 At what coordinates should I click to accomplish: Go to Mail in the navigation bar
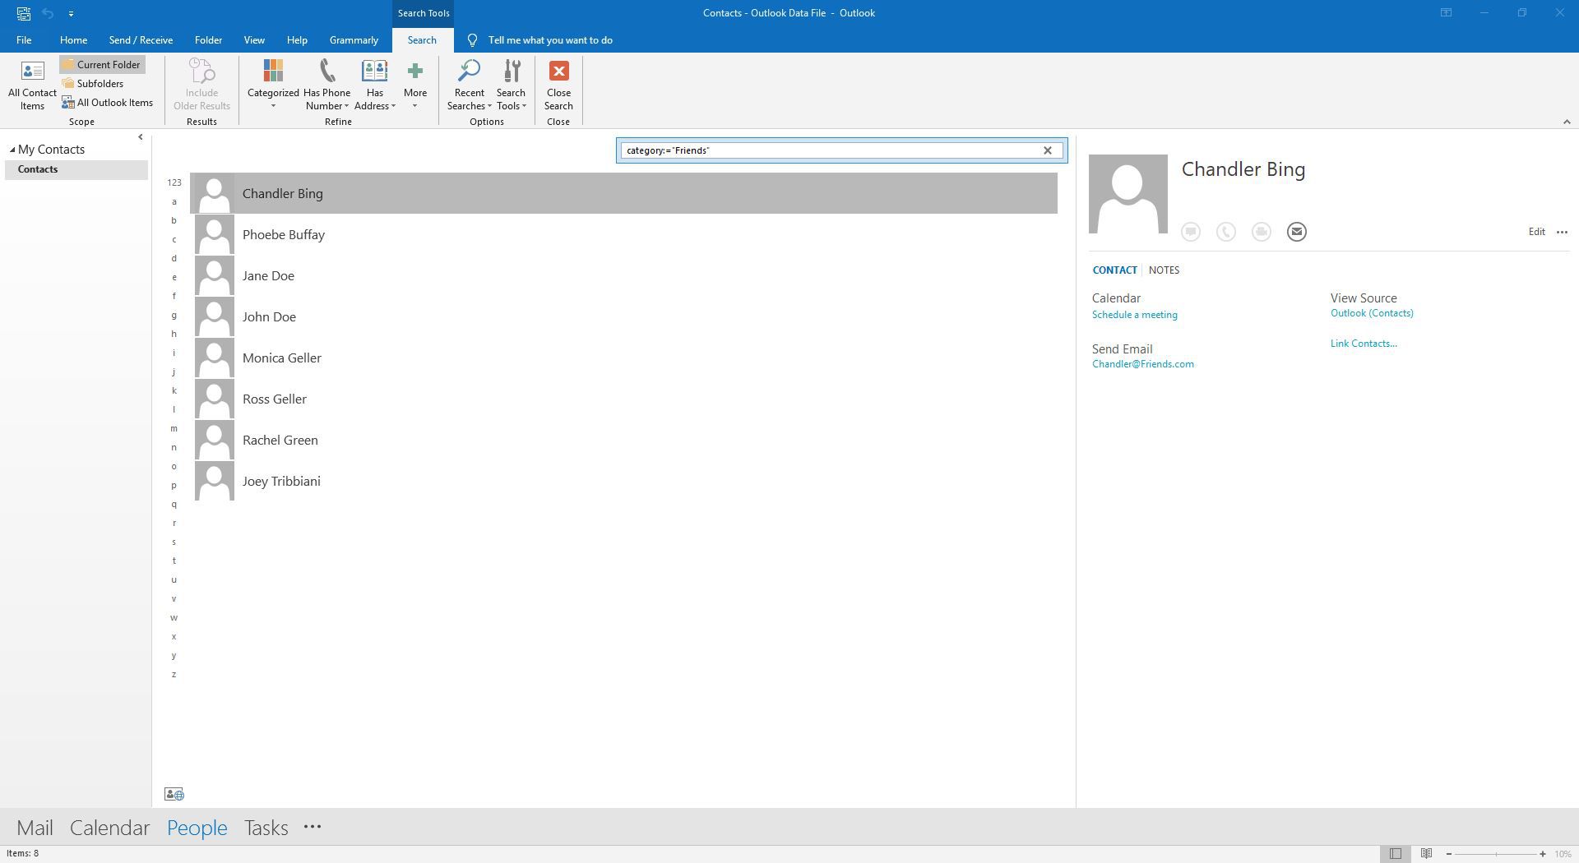(35, 828)
